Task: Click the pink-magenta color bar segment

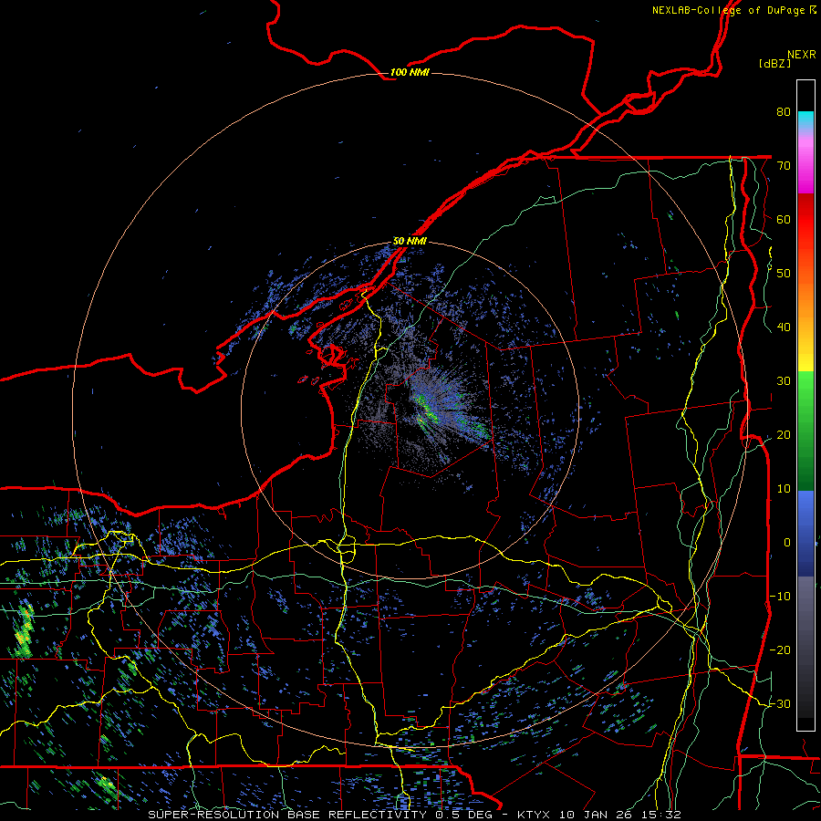Action: tap(805, 165)
